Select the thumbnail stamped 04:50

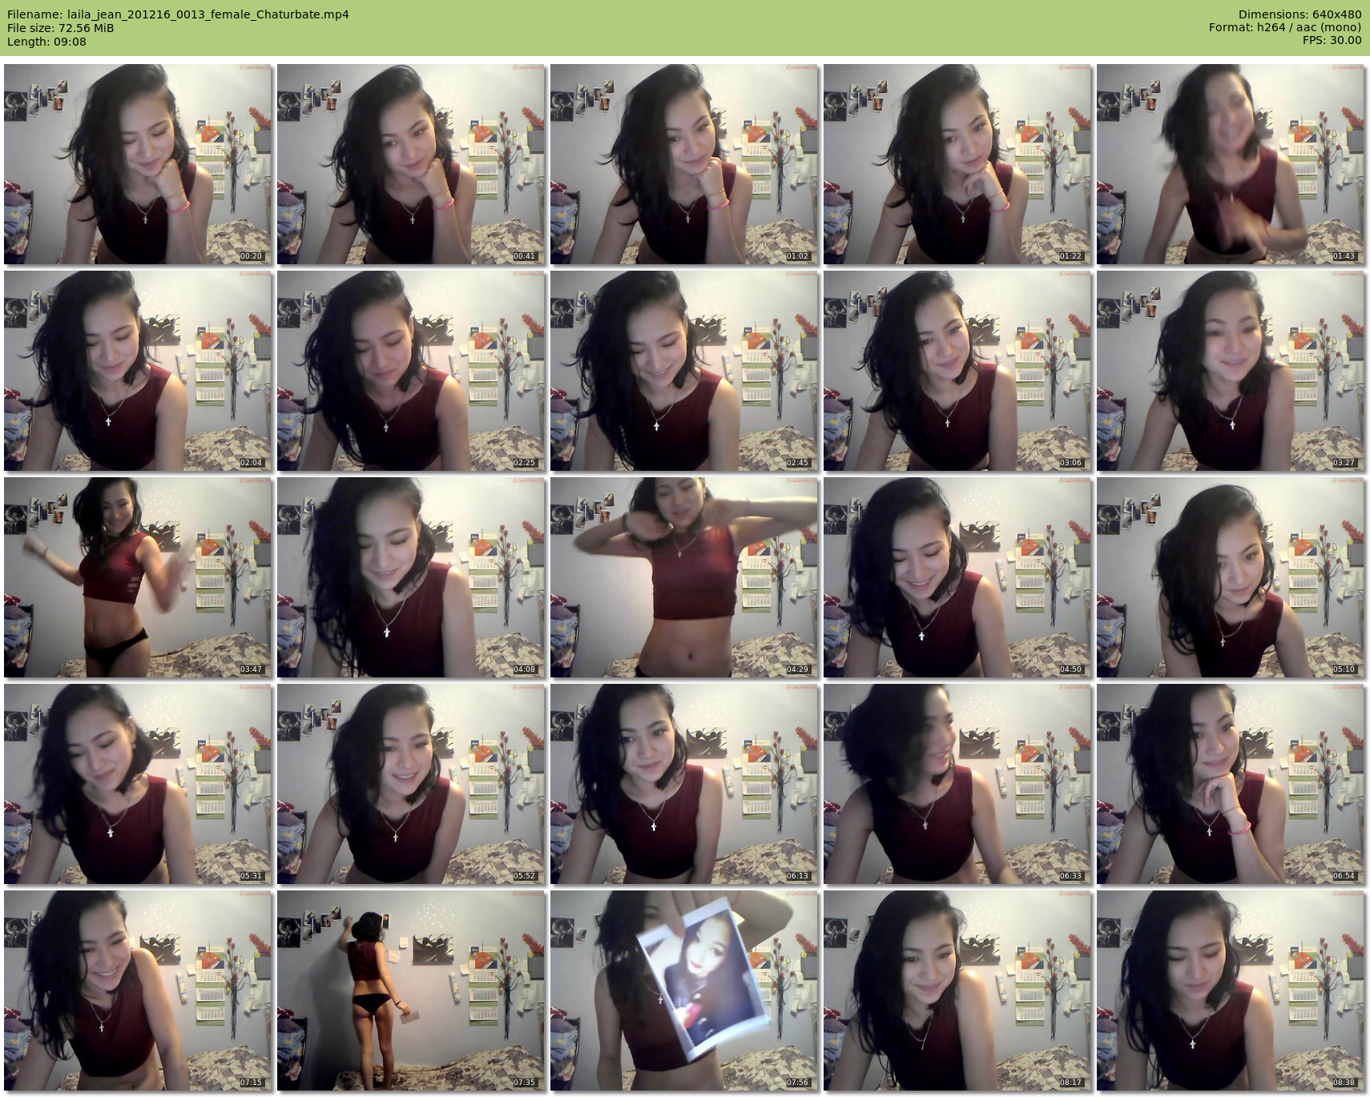(957, 577)
